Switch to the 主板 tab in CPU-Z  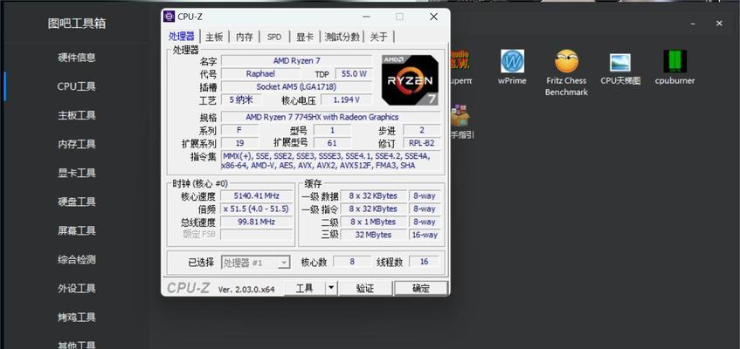[214, 37]
